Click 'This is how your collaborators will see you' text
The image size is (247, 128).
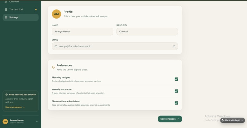click(86, 16)
